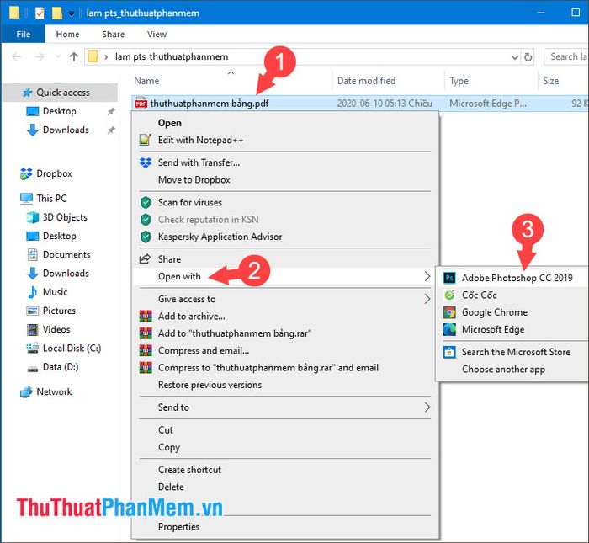Screen dimensions: 589x543
Task: Click the Microsoft Store bag icon
Action: [x=449, y=352]
